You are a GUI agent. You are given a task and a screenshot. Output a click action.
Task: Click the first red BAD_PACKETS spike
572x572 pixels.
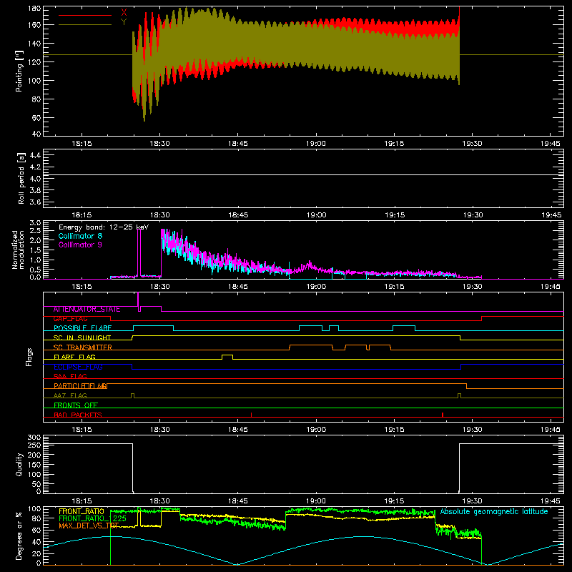(252, 415)
